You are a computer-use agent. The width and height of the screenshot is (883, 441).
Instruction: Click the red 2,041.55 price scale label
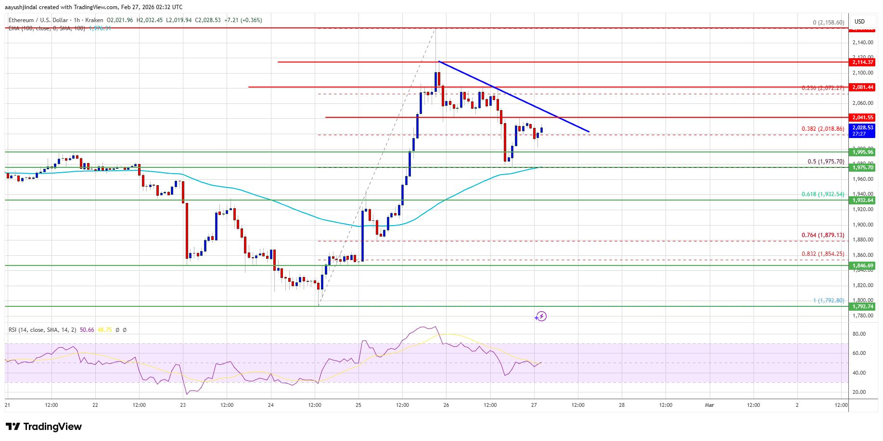click(x=863, y=117)
